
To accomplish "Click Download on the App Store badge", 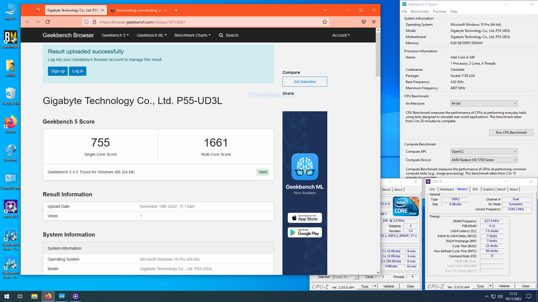I will pos(305,218).
